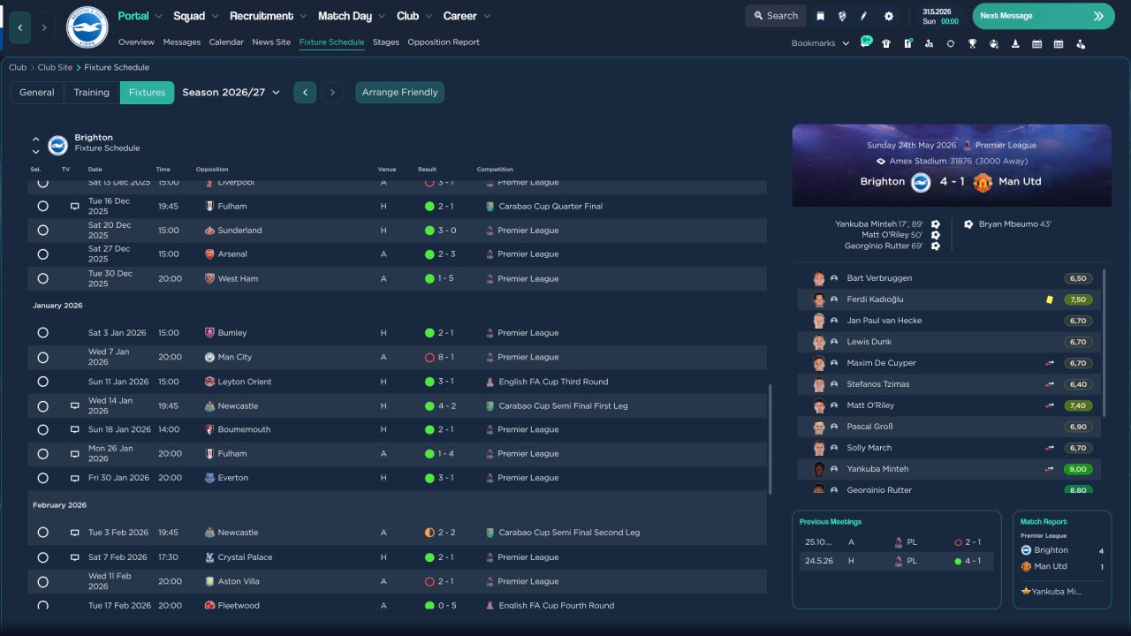Open the 9+ messages notification icon
1131x636 pixels.
[x=865, y=42]
